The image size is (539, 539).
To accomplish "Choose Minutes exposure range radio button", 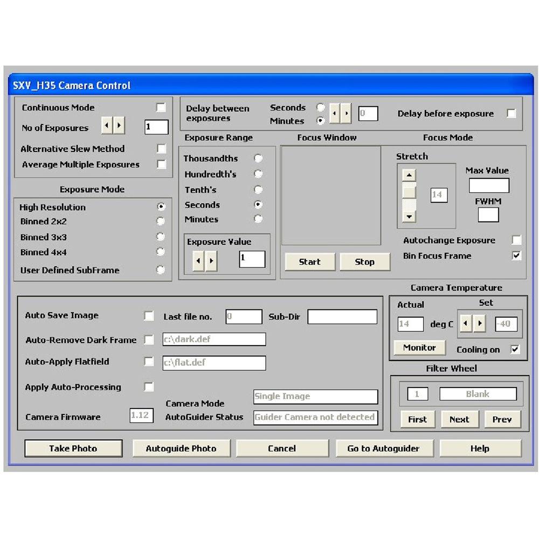I will [258, 219].
